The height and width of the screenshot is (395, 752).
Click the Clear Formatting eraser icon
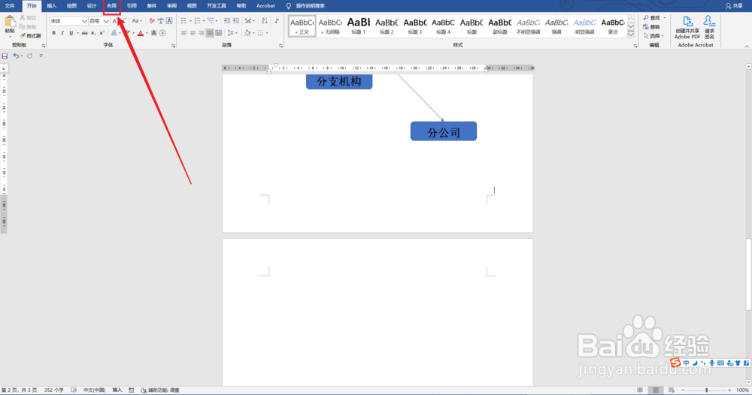[152, 21]
